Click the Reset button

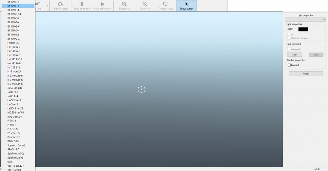click(x=305, y=74)
